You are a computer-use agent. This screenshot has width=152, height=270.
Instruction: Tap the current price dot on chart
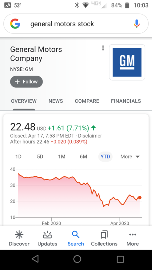pos(140,197)
